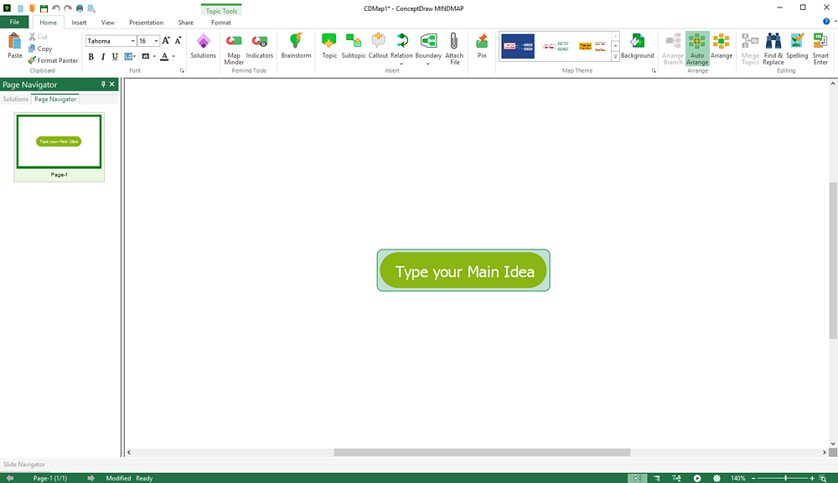
Task: Go to next page arrow in status bar
Action: click(x=91, y=478)
